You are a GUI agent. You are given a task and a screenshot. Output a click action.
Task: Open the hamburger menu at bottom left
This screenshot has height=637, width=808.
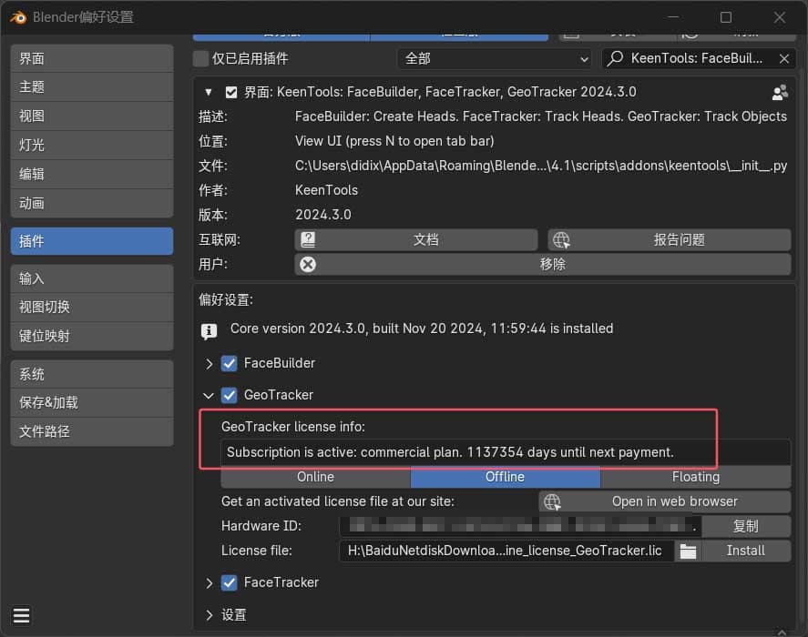pyautogui.click(x=21, y=615)
